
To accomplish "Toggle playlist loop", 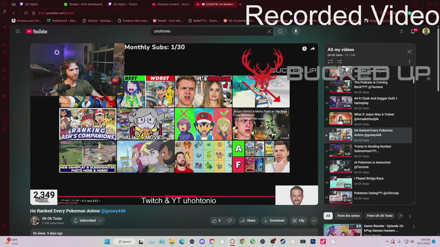I will click(x=330, y=62).
